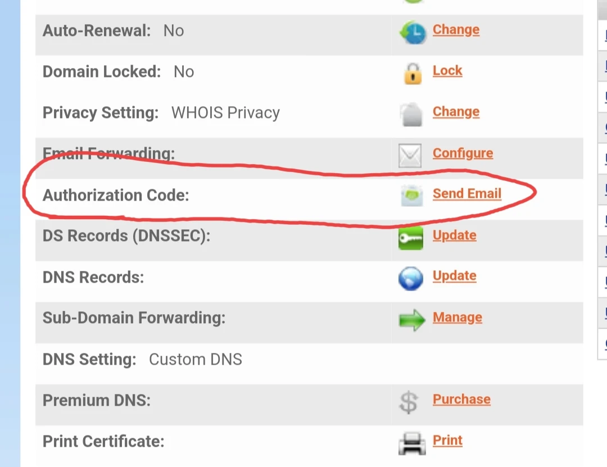The image size is (607, 467).
Task: Open the Change link for Privacy Setting
Action: pyautogui.click(x=456, y=112)
